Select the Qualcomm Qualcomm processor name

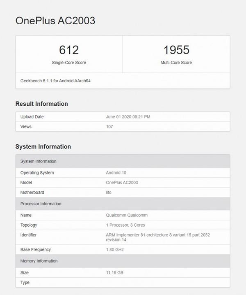126,215
